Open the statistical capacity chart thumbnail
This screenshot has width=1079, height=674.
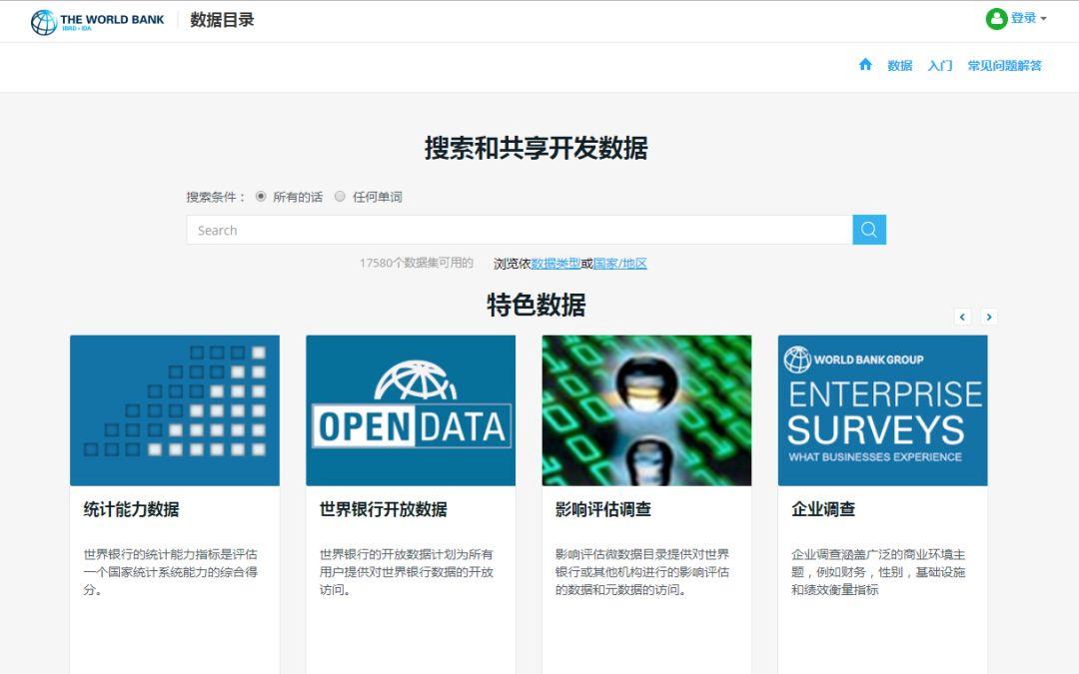pyautogui.click(x=175, y=410)
